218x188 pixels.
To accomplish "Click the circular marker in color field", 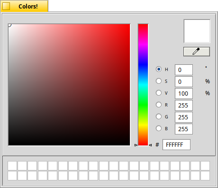I will [x=9, y=25].
